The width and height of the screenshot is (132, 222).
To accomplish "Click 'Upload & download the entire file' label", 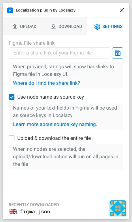I will pos(54,138).
